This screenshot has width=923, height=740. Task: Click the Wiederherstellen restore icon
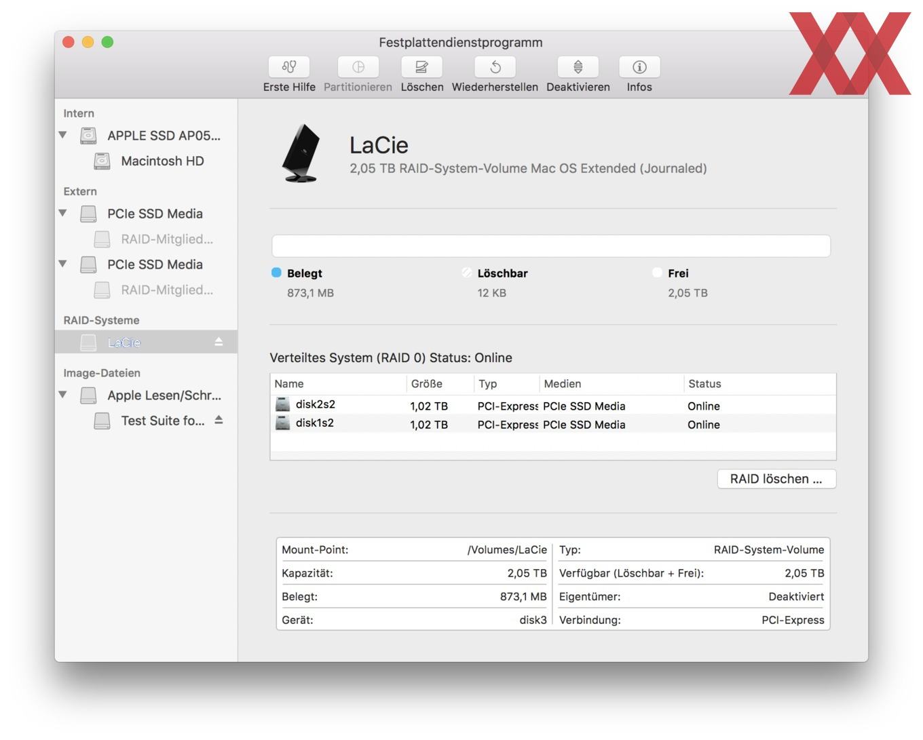point(495,67)
